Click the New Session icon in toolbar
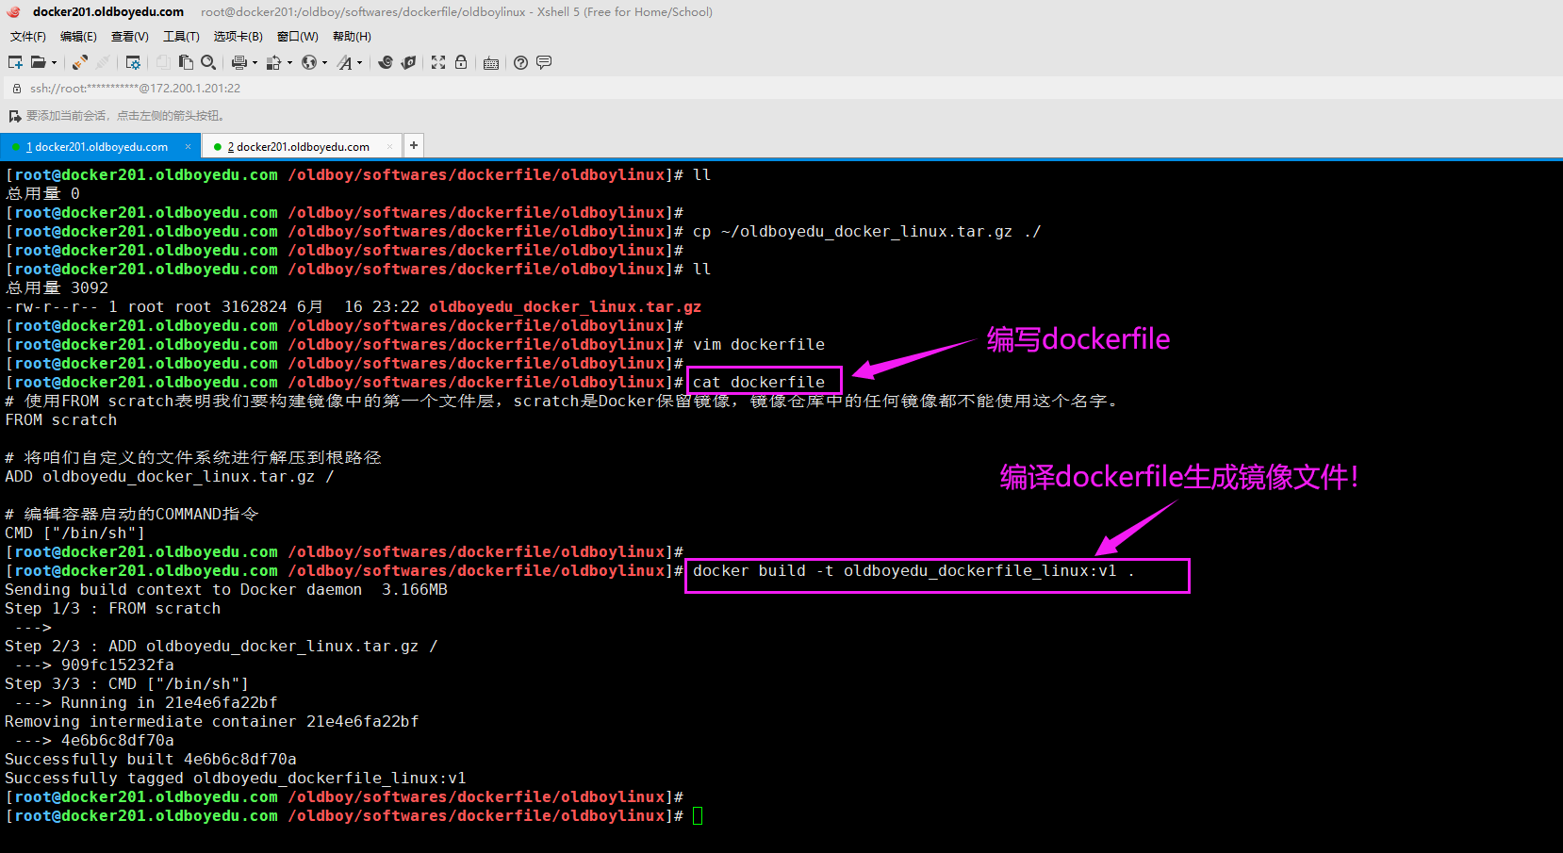The image size is (1563, 853). [15, 62]
